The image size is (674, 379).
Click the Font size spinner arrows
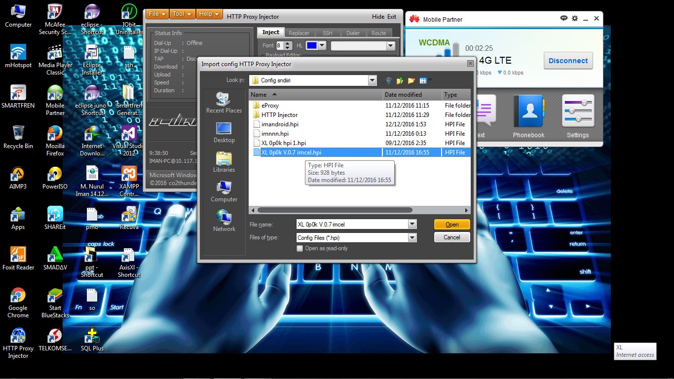289,45
